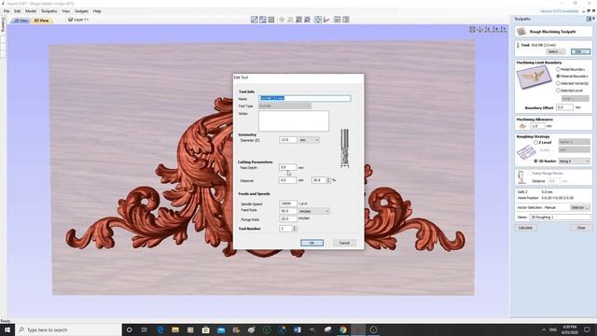Screen dimensions: 597x336
Task: Click the Pass Depth value field
Action: point(288,167)
